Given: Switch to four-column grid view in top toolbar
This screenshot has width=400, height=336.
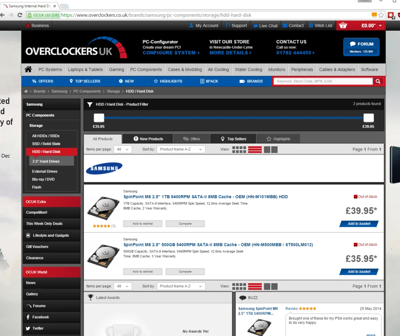Looking at the screenshot, I should (x=239, y=149).
